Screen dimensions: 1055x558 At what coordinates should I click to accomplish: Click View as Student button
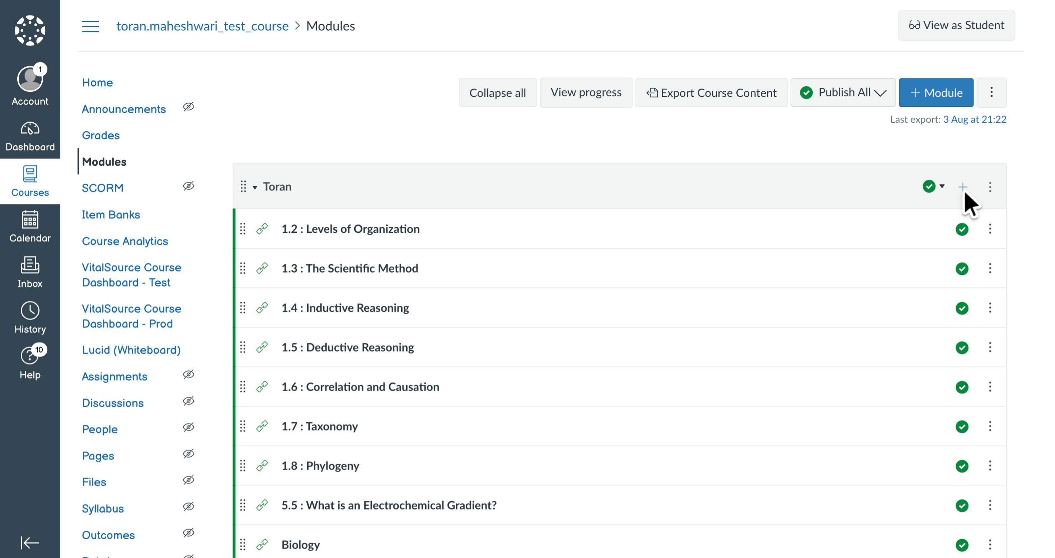tap(956, 25)
